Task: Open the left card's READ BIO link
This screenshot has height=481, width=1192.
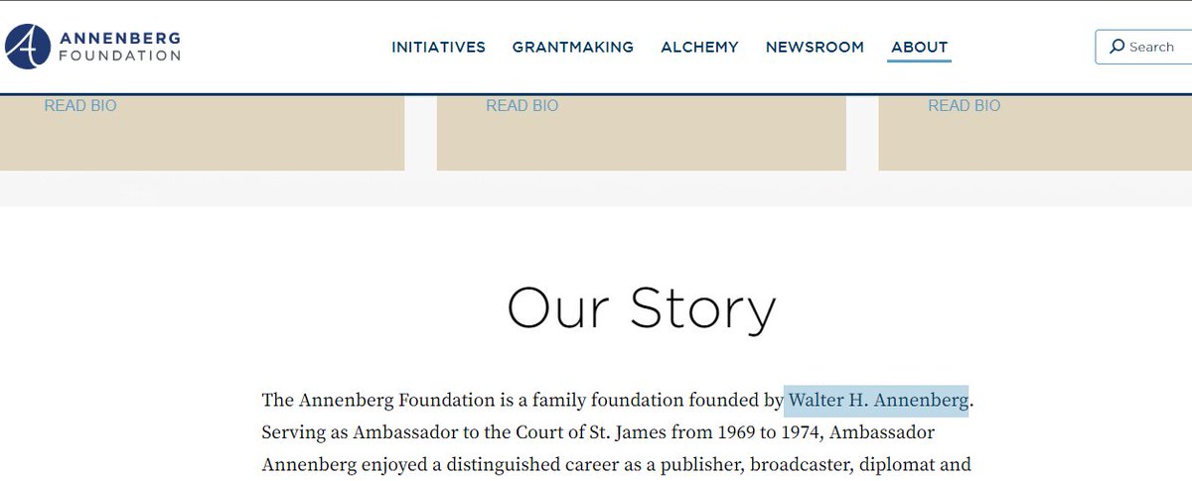Action: 80,105
